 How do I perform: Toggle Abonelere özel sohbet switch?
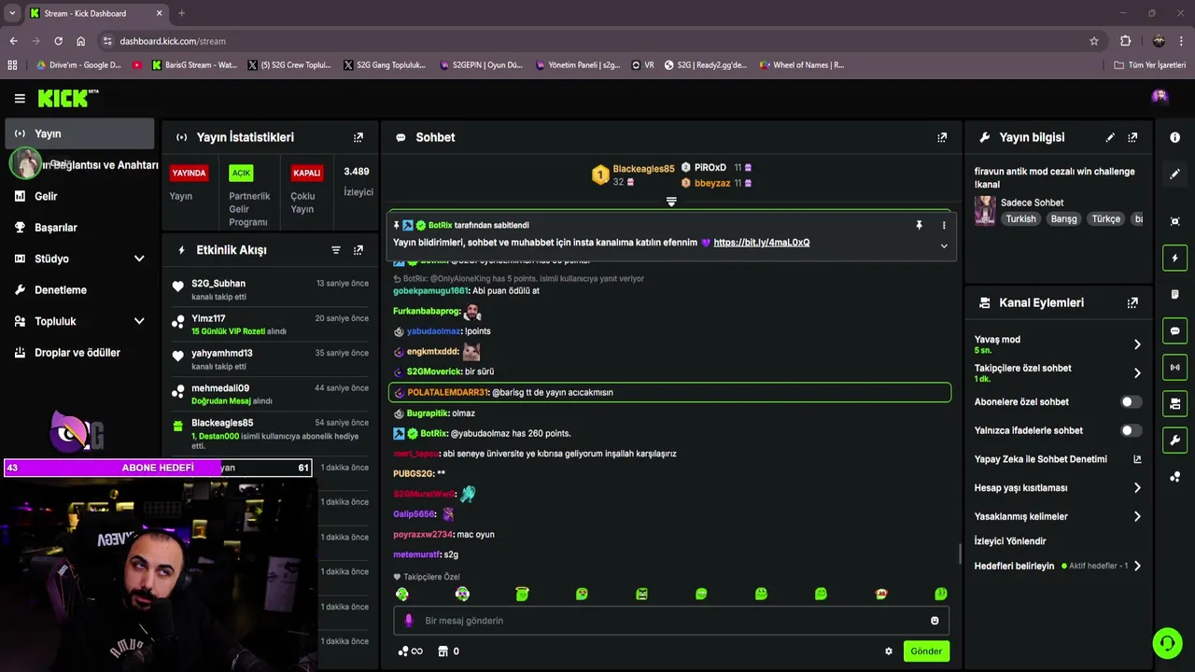click(1131, 402)
